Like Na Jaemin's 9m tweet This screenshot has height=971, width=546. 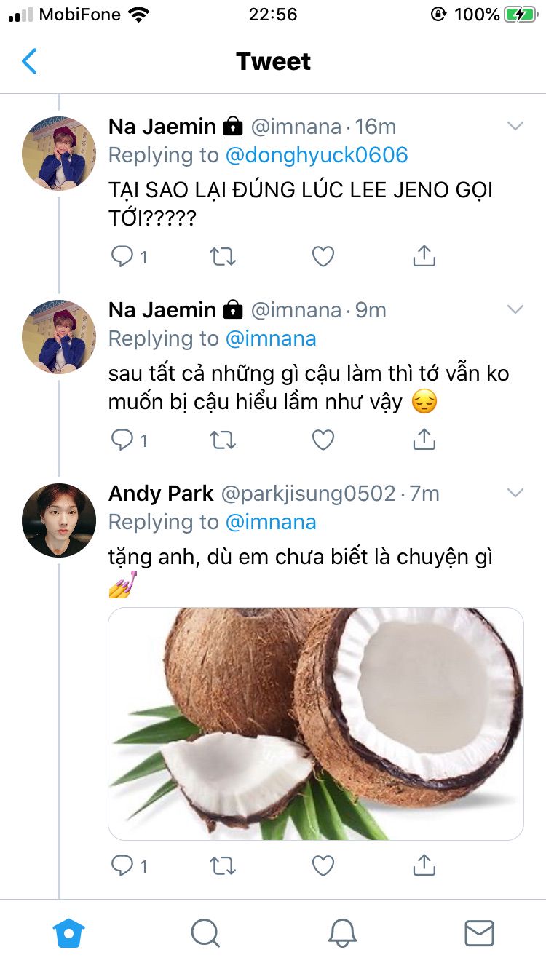(x=323, y=440)
